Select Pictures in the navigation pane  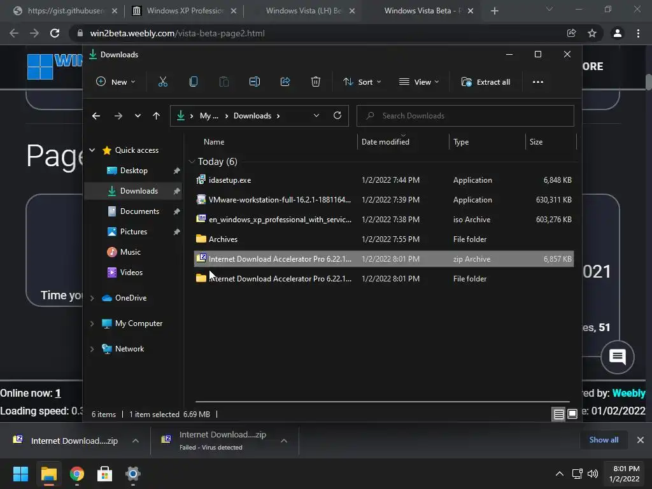[x=134, y=232]
